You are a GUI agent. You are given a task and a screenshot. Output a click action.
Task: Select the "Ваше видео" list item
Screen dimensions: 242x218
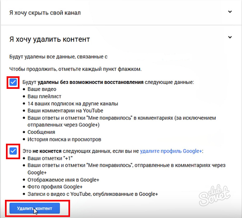(42, 89)
